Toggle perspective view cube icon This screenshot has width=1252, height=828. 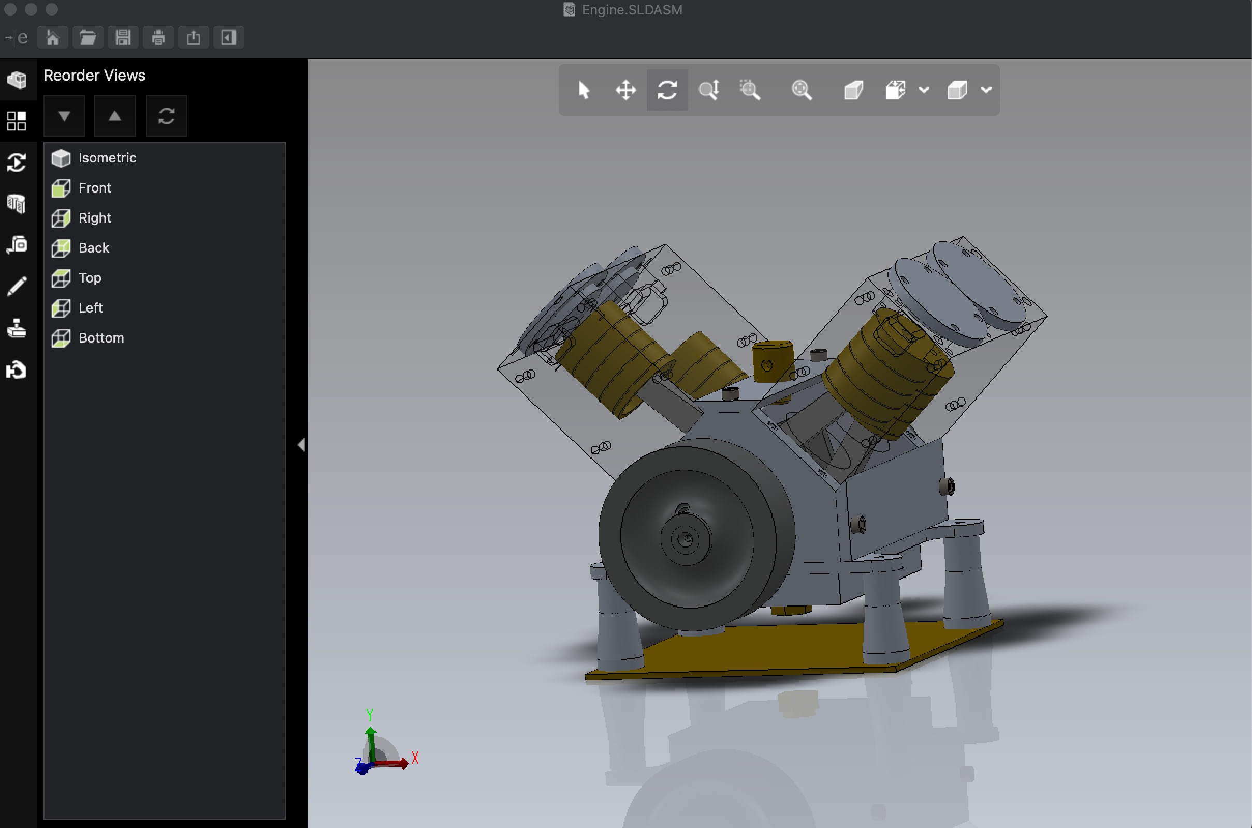pyautogui.click(x=853, y=90)
